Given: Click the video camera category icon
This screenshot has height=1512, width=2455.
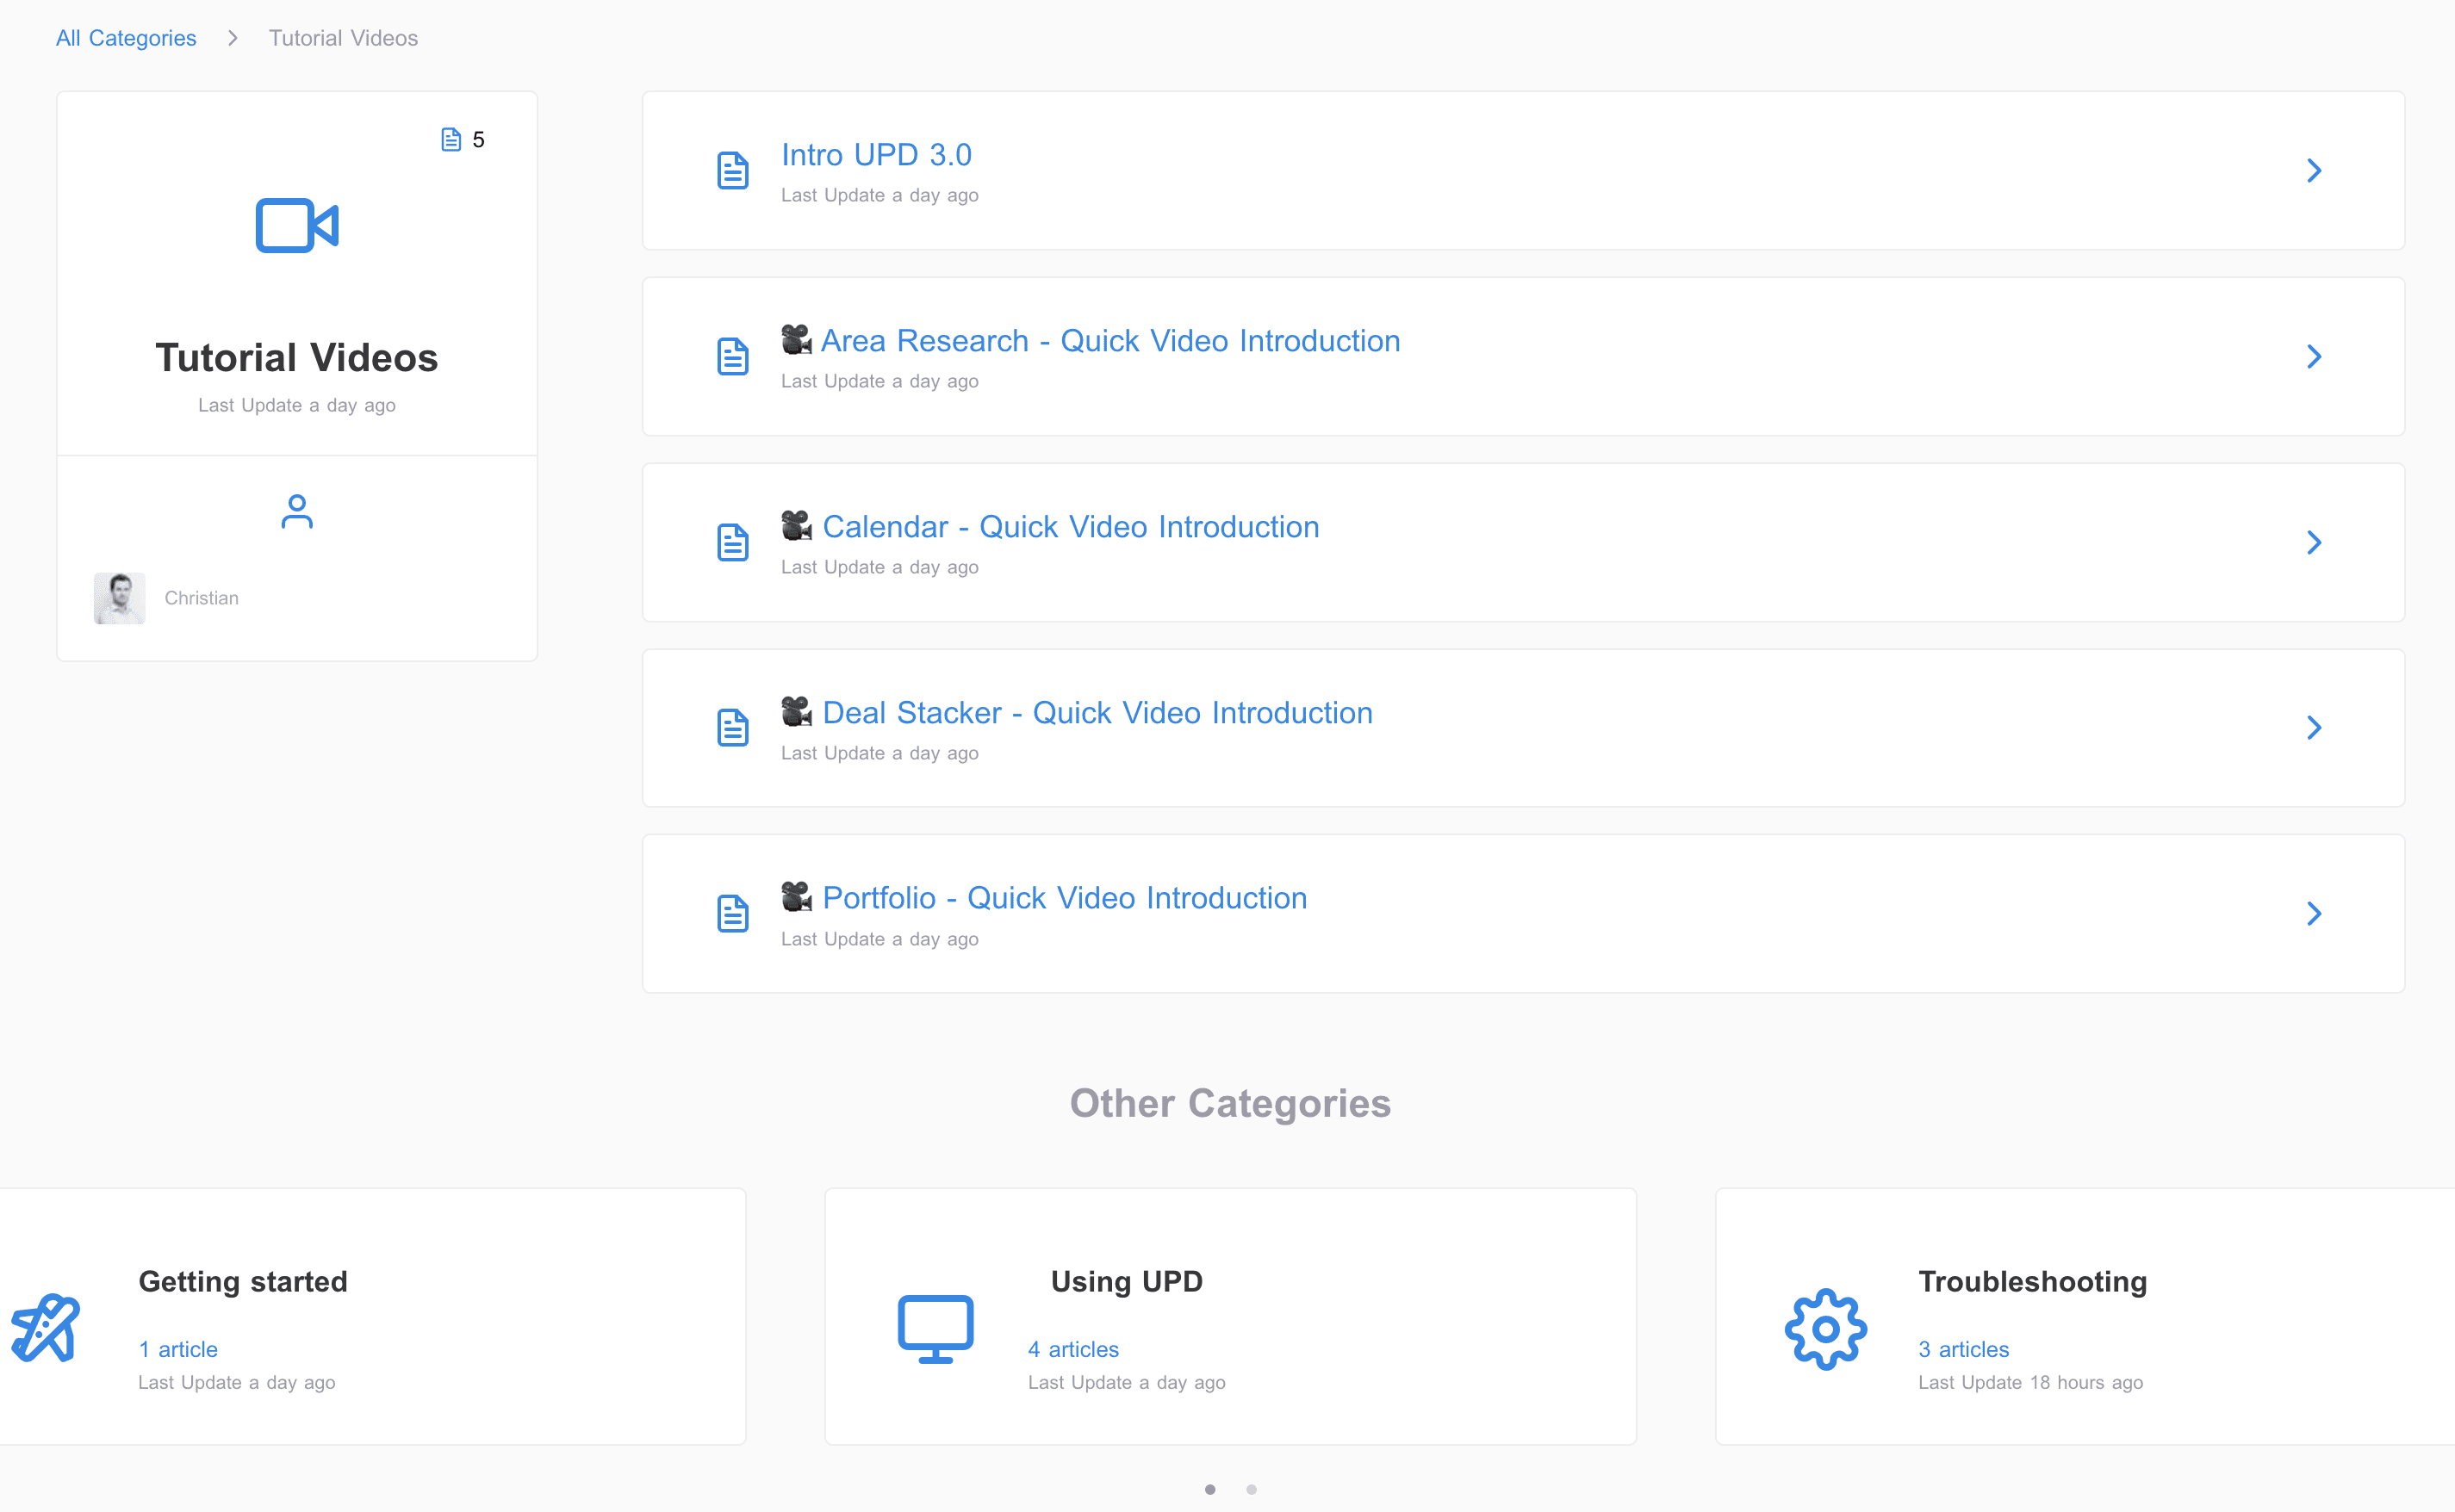Looking at the screenshot, I should click(x=297, y=225).
